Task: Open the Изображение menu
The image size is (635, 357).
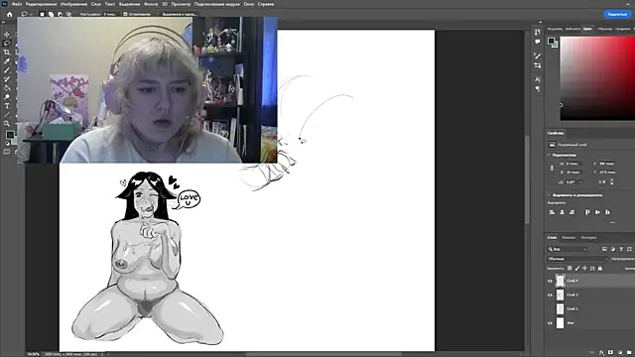Action: pos(73,4)
